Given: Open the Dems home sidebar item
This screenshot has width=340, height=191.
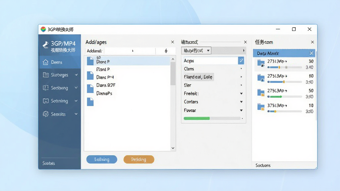Looking at the screenshot, I should pos(60,62).
